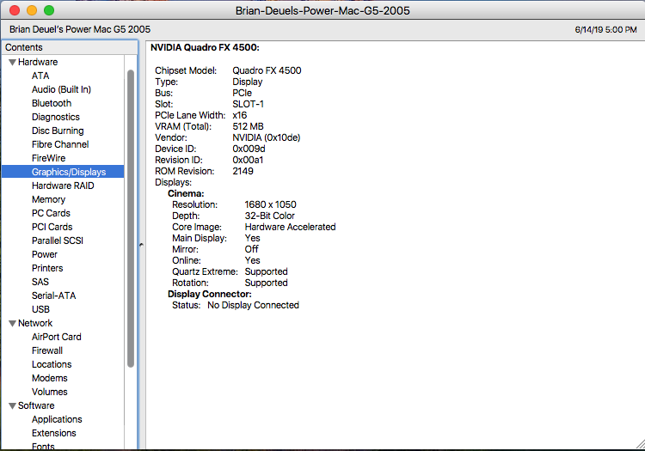Image resolution: width=645 pixels, height=451 pixels.
Task: Click Brian Deuel's Power Mac G5 2005 label
Action: [80, 29]
